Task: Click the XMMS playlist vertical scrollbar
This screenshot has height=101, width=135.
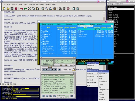Action: (x=75, y=84)
